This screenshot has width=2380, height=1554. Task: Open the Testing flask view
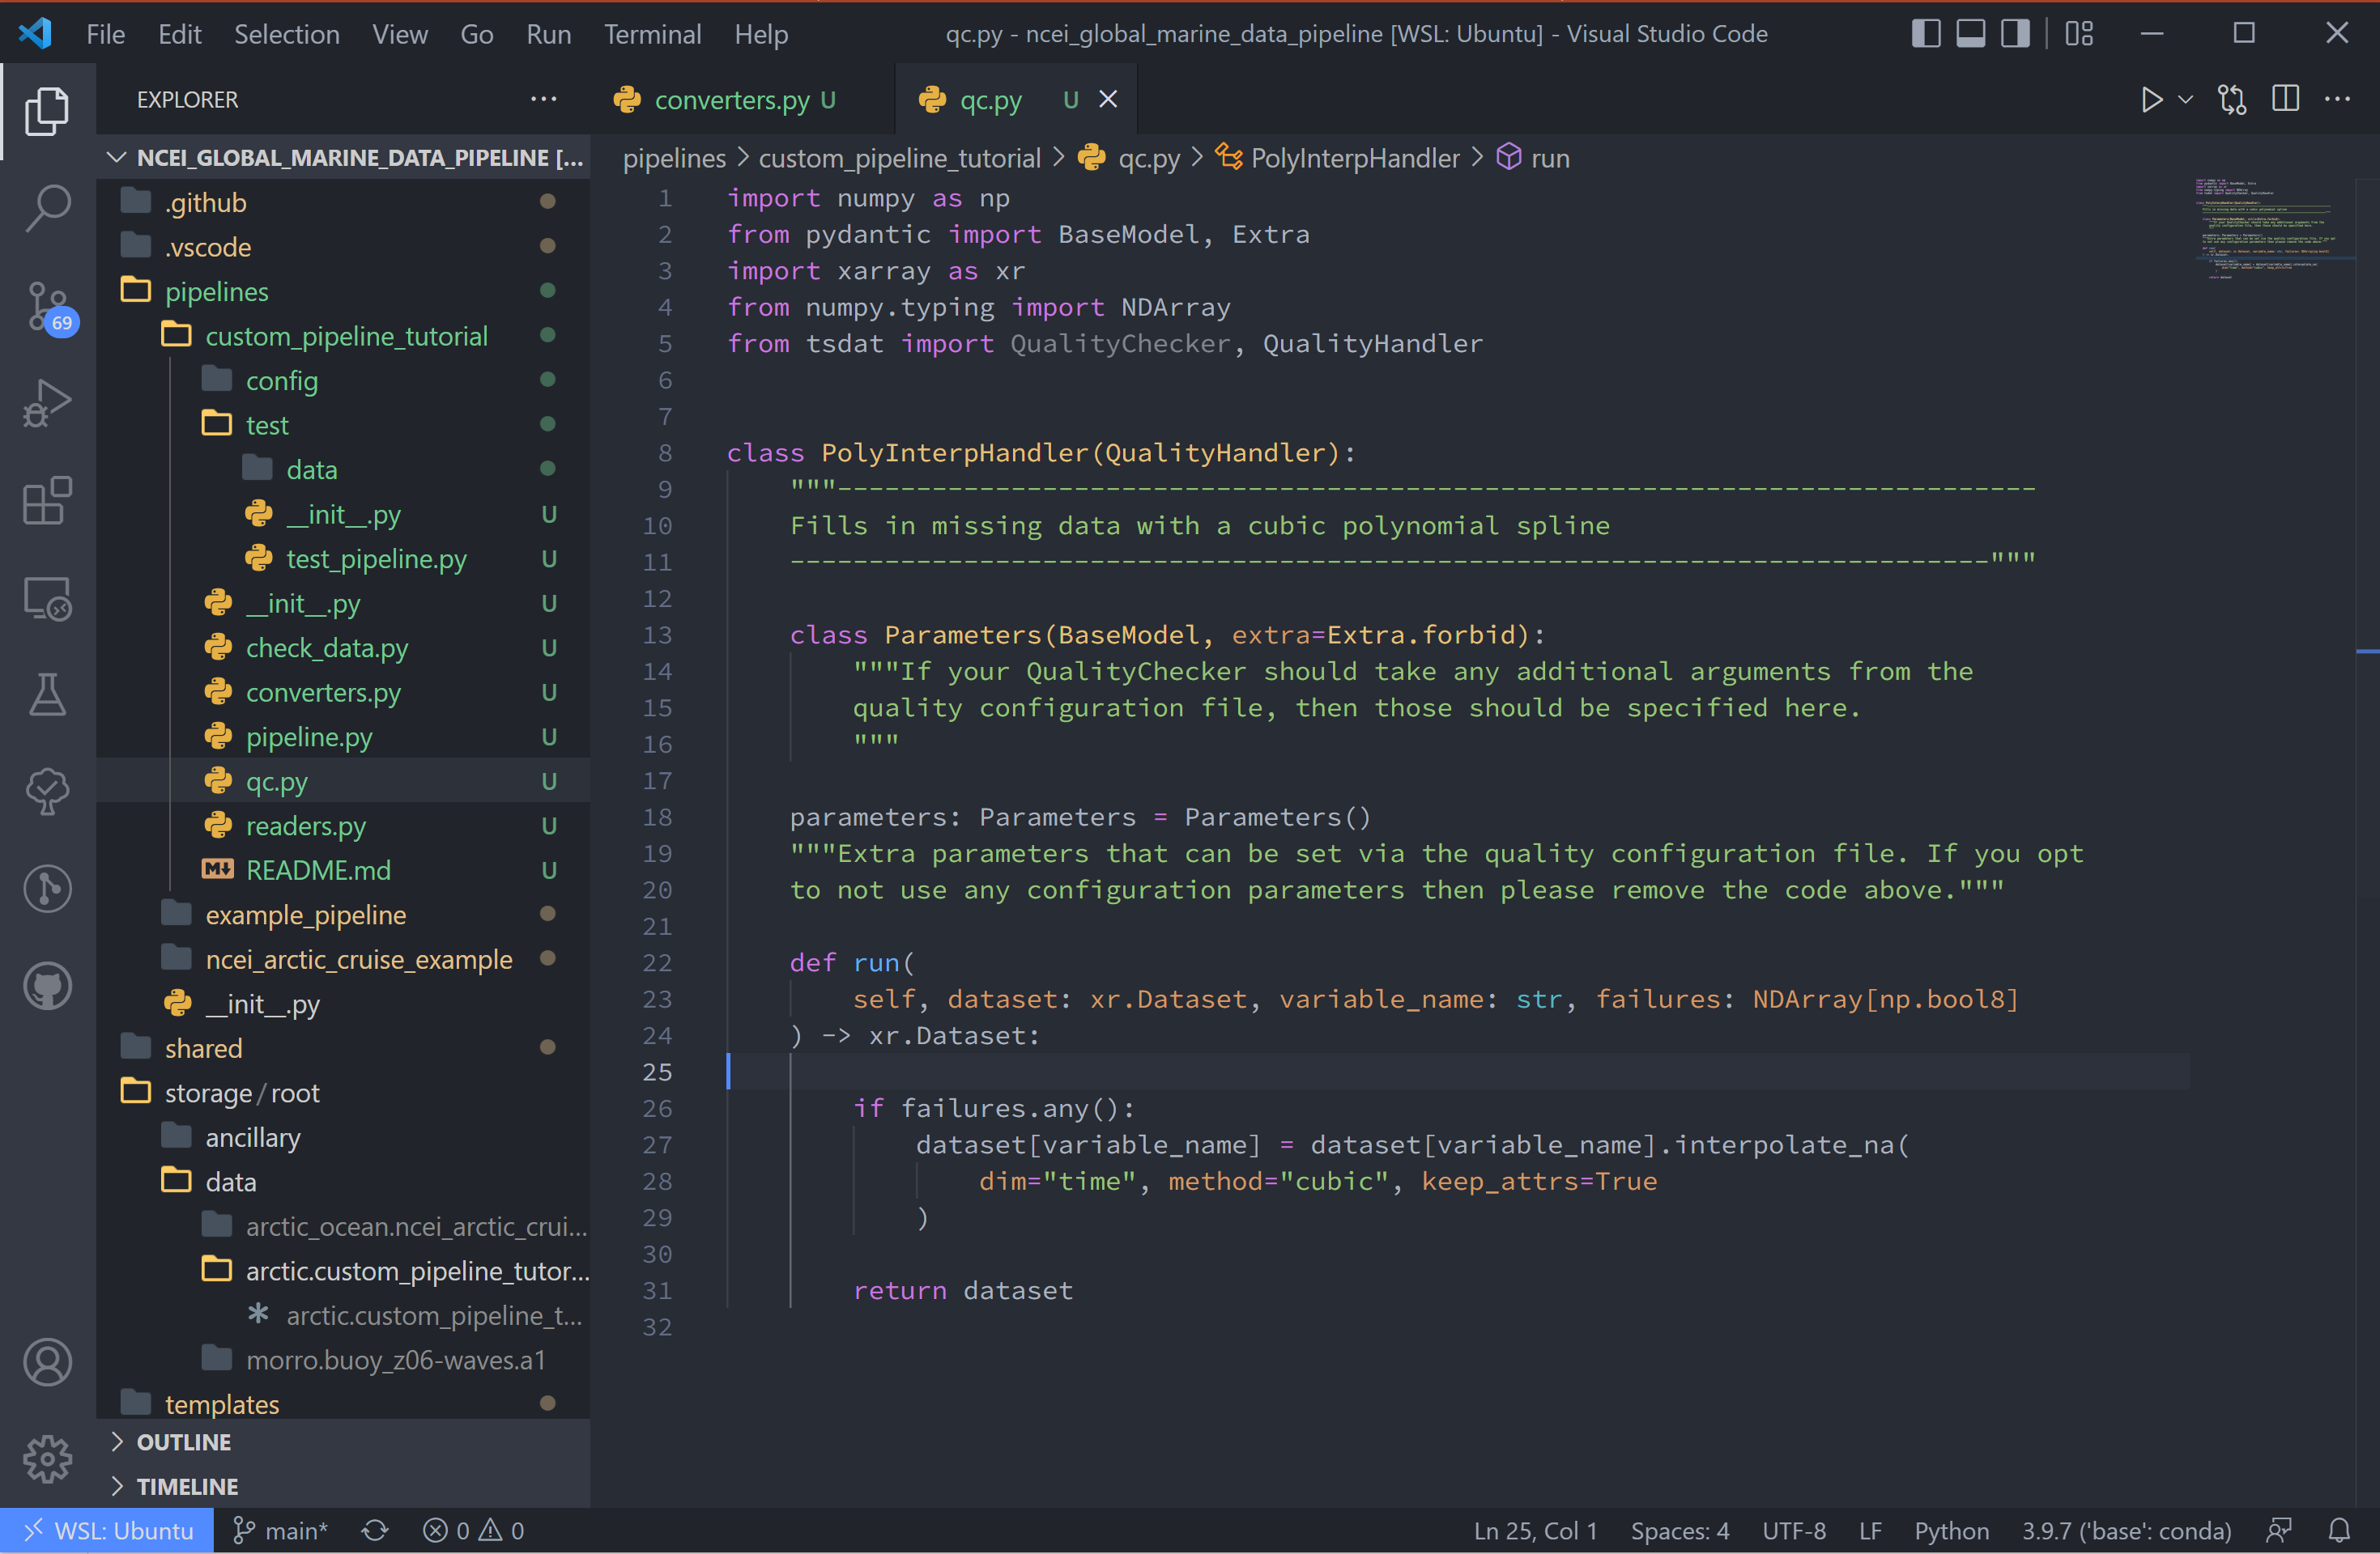(x=47, y=694)
